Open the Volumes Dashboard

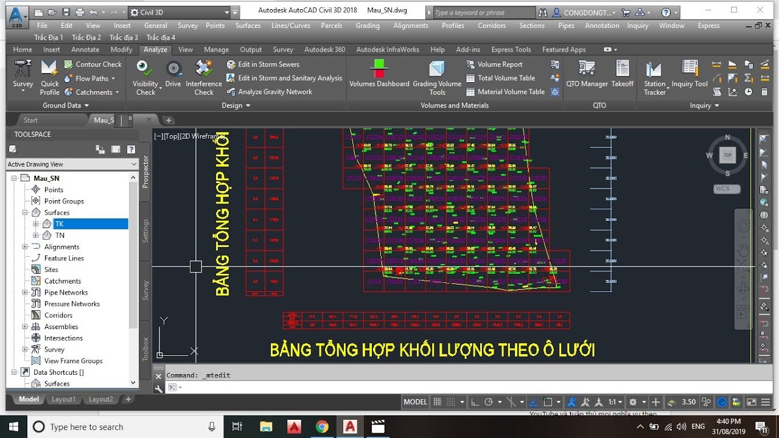click(x=379, y=74)
